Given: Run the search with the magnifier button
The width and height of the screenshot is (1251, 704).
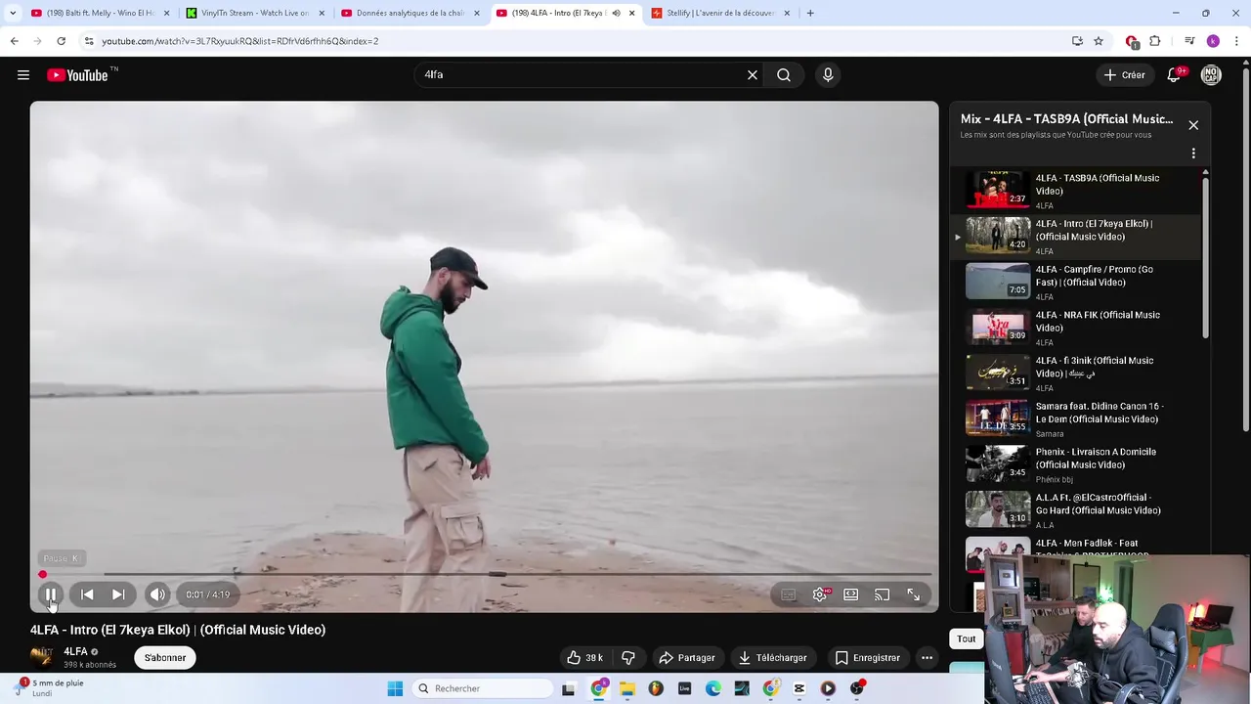Looking at the screenshot, I should pos(784,75).
